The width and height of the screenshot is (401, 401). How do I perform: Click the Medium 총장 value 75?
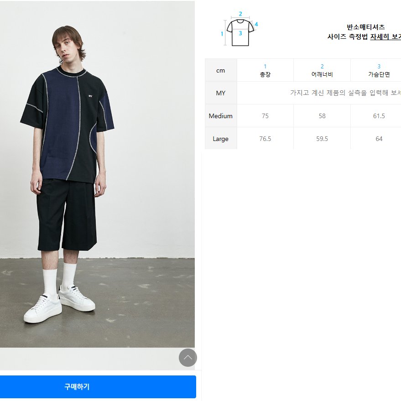click(265, 116)
